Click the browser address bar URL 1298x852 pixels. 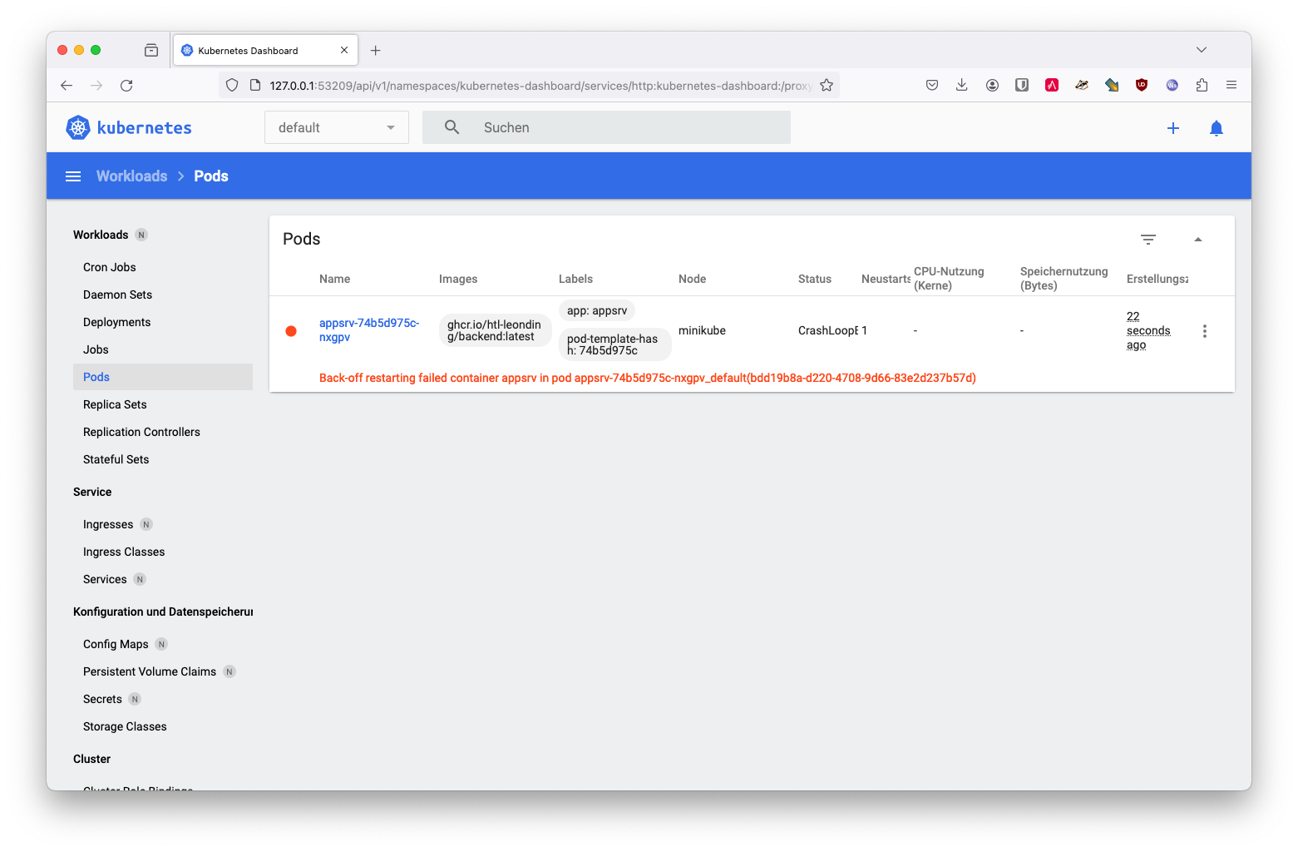click(x=540, y=86)
